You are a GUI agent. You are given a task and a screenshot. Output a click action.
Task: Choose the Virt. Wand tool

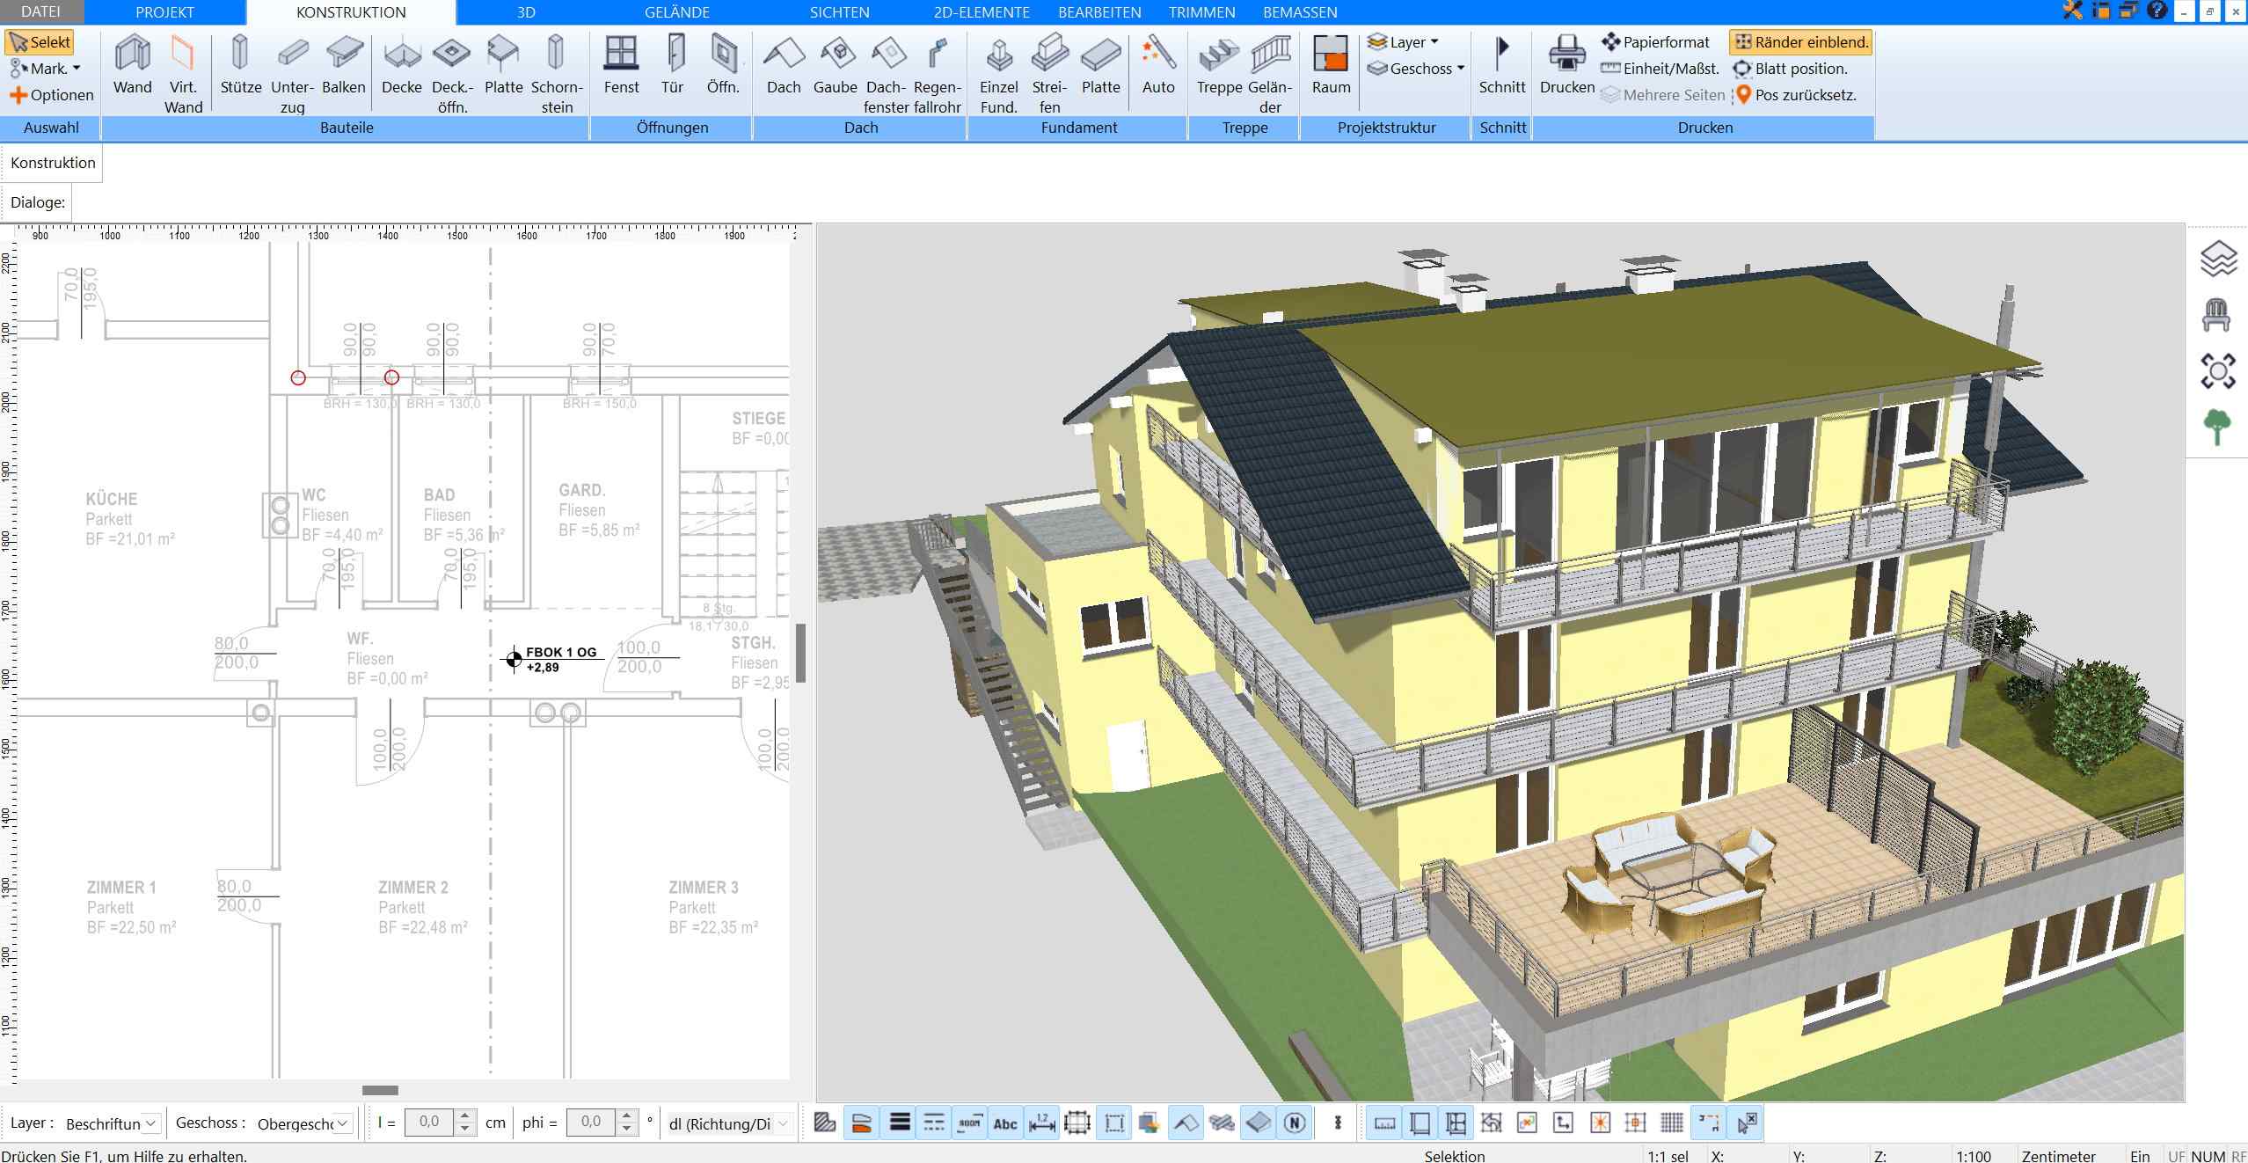click(183, 74)
